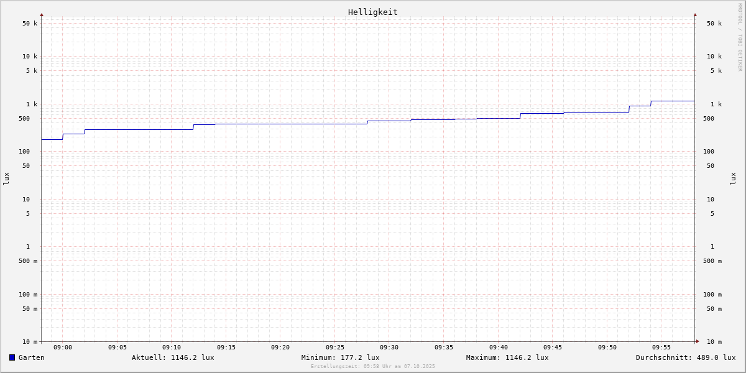Click the Durchschnitt: 489.0 lux statistic
Screen dimensions: 746x373
tap(685, 357)
